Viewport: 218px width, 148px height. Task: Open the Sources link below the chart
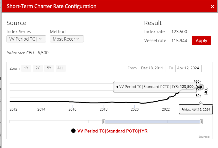point(204,137)
